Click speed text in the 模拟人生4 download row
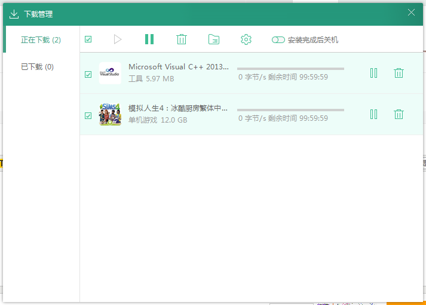426x305 pixels. 283,118
